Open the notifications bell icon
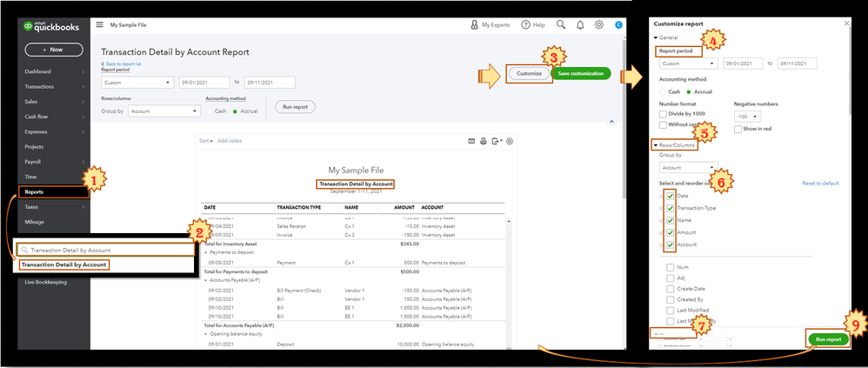 (580, 25)
